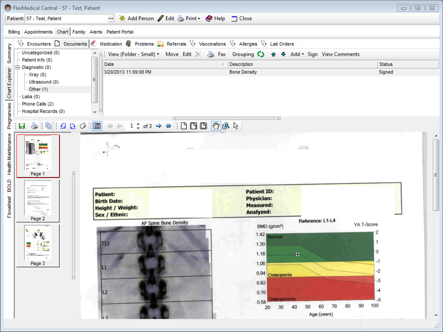Click the page number field showing 1

(x=132, y=126)
